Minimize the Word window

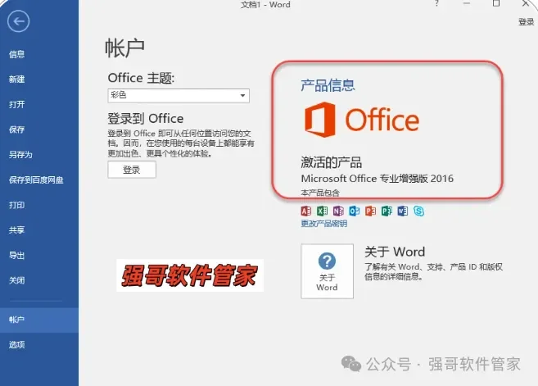(x=466, y=3)
